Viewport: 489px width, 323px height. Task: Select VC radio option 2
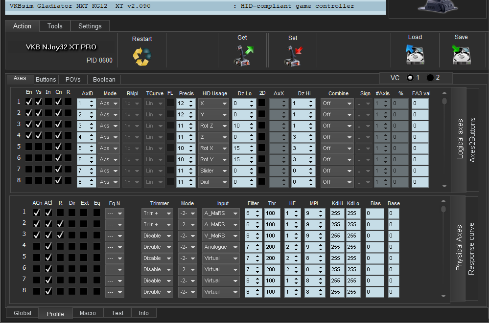pyautogui.click(x=430, y=78)
